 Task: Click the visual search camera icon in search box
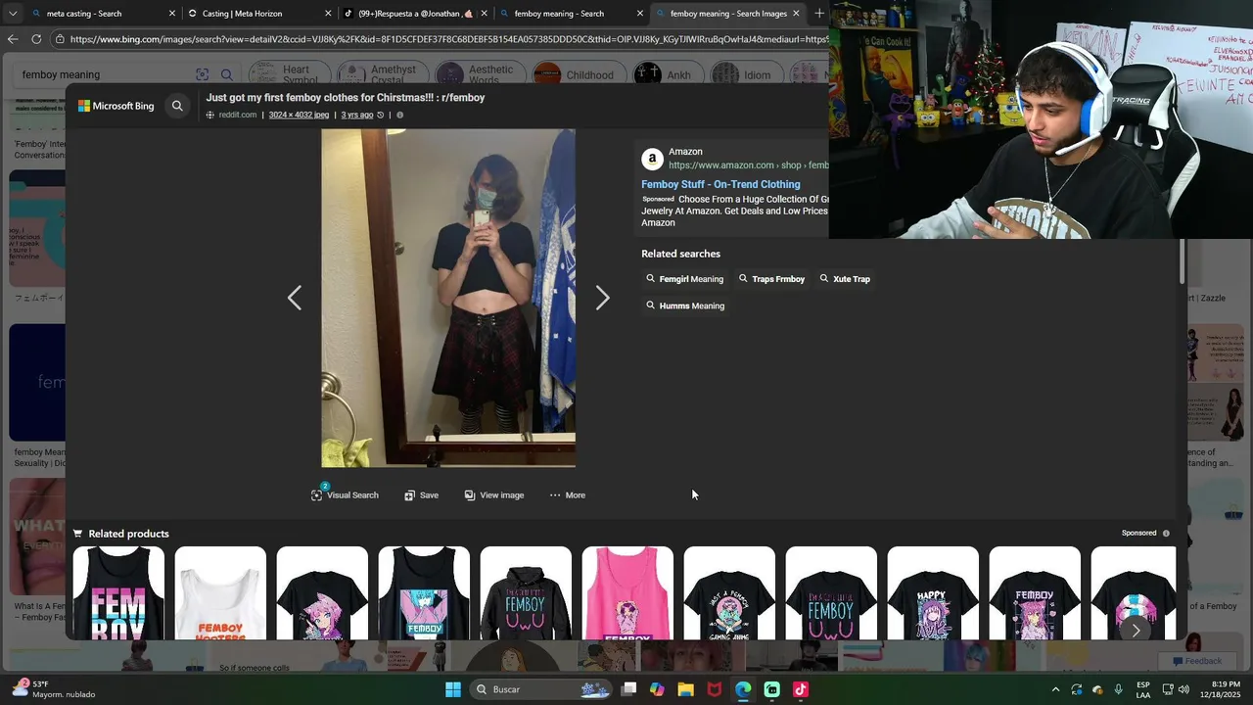[202, 74]
